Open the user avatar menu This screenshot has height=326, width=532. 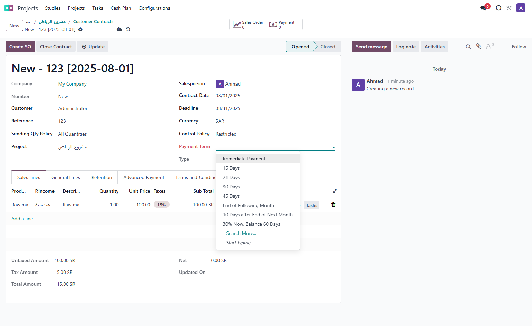521,8
